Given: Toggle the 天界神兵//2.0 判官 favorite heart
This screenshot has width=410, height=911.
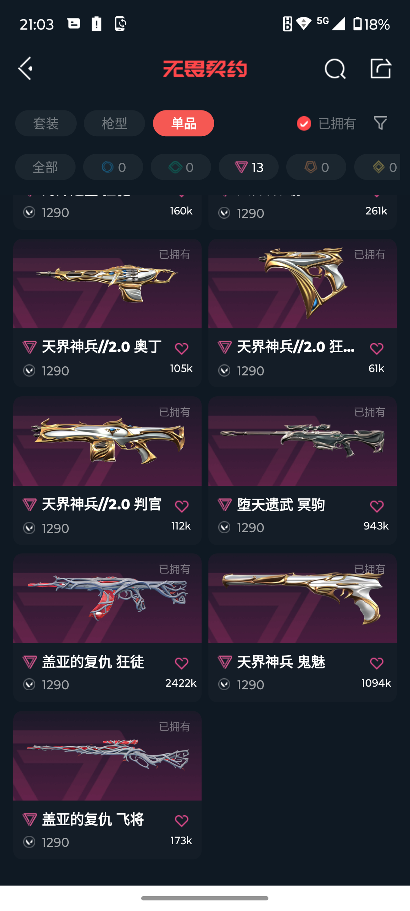Looking at the screenshot, I should (181, 506).
